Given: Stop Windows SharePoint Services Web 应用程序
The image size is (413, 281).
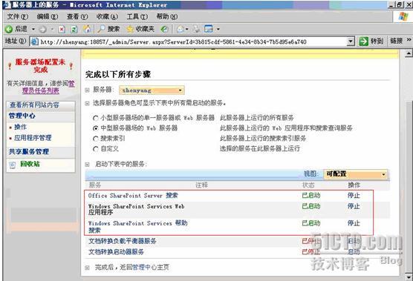Looking at the screenshot, I should (354, 206).
